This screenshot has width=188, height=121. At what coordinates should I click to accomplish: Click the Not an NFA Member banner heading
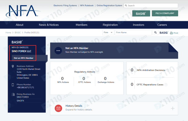[x=77, y=48]
